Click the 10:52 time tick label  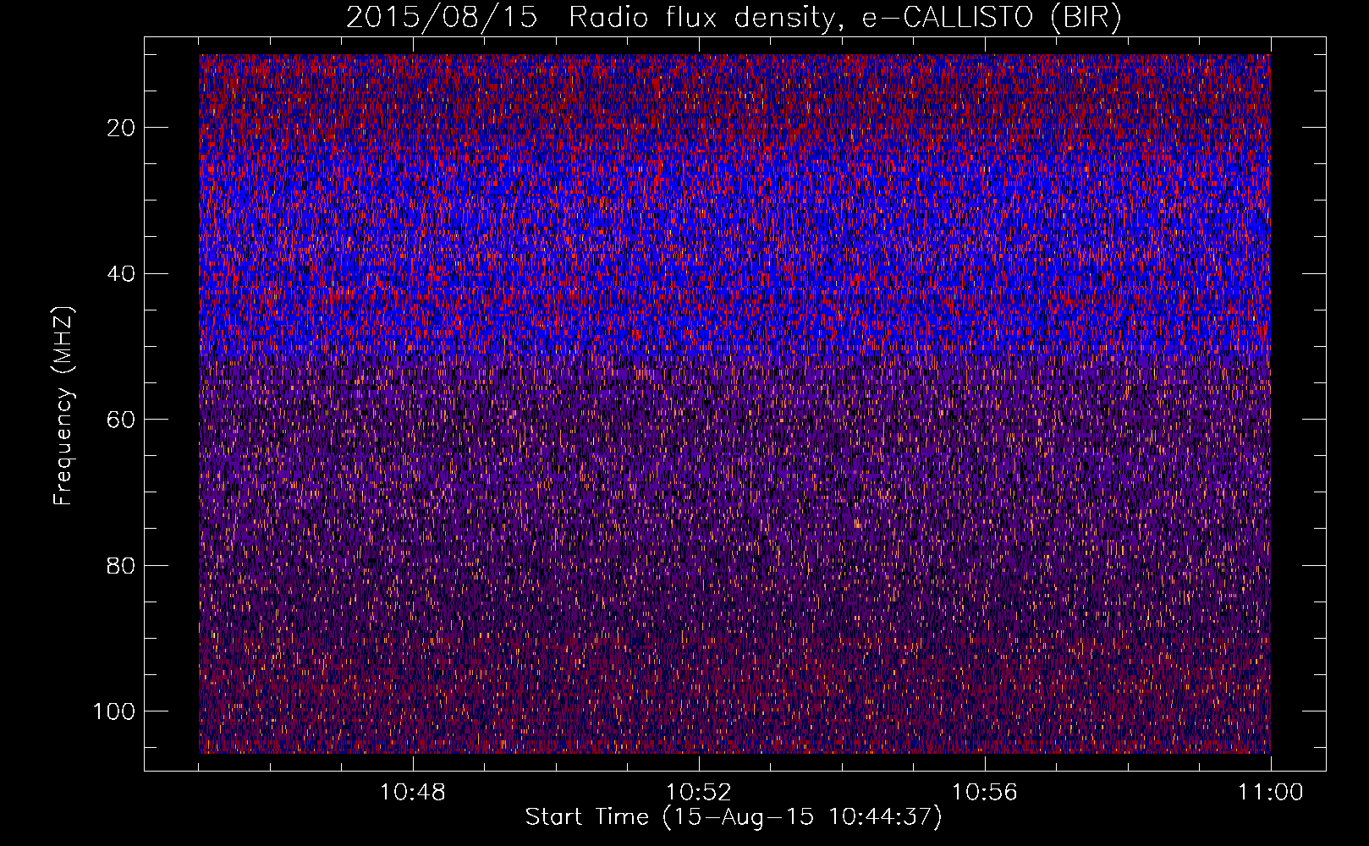click(699, 793)
